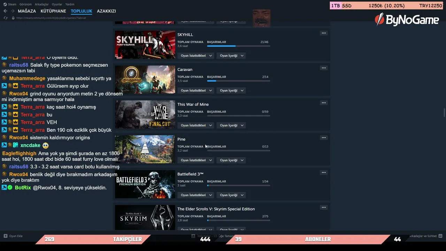Screen dimensions: 446x251
Task: Open the Battlefield 3™ title link
Action: 190,174
